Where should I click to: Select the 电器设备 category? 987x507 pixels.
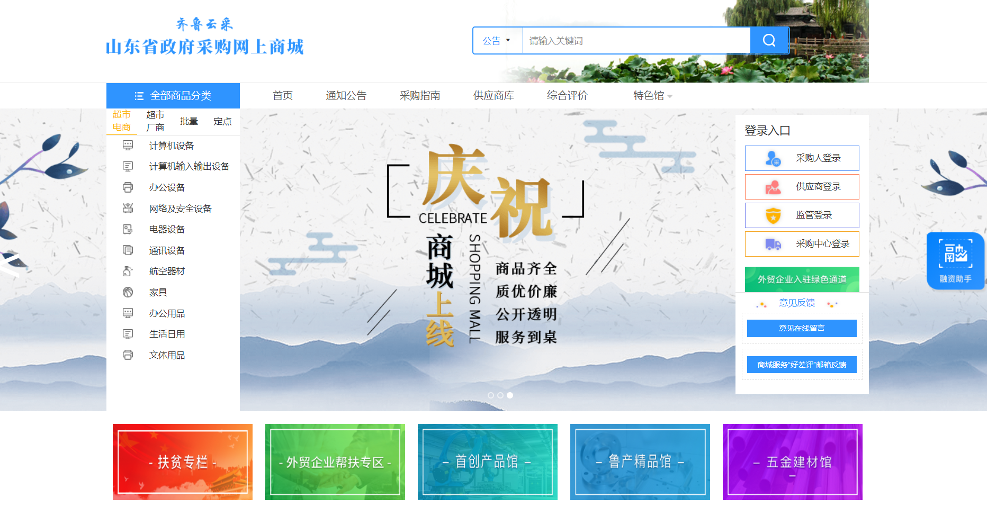coord(167,229)
